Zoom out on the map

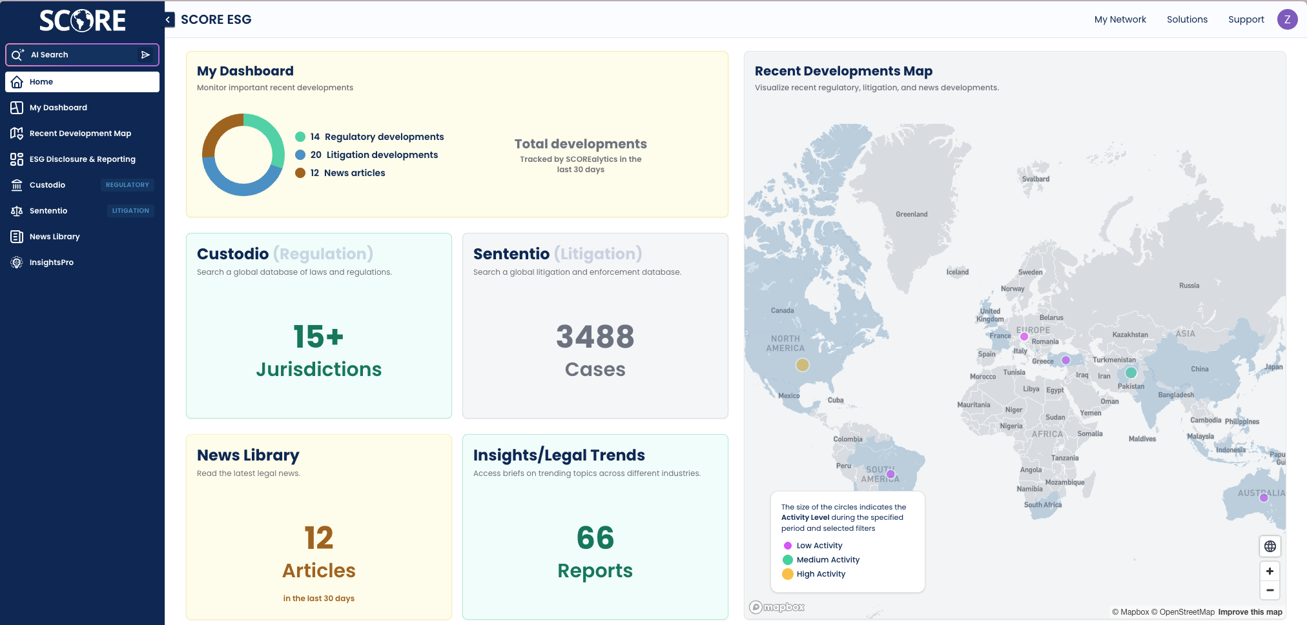pyautogui.click(x=1270, y=590)
